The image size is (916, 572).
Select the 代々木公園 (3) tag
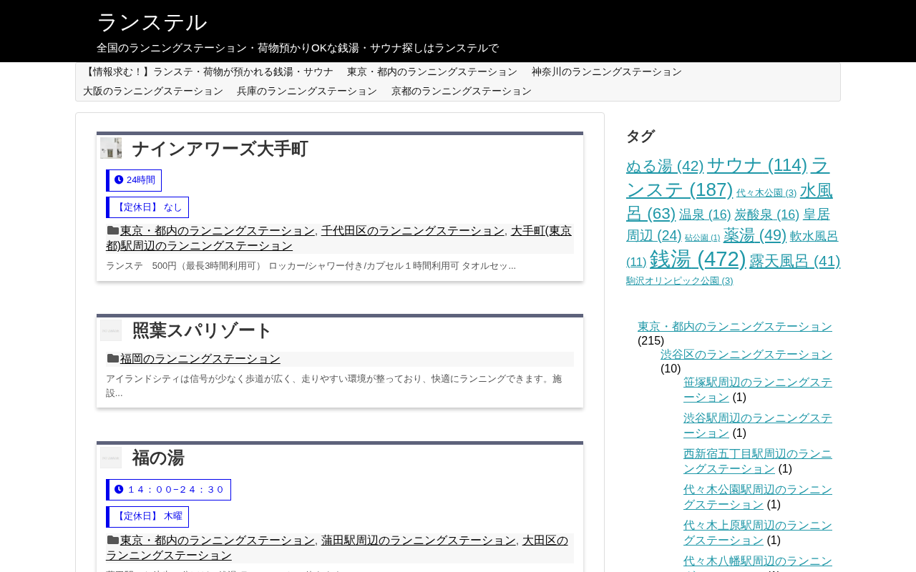tap(766, 193)
